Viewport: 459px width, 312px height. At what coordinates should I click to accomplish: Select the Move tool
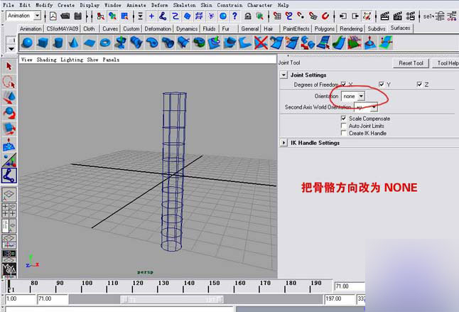click(9, 97)
